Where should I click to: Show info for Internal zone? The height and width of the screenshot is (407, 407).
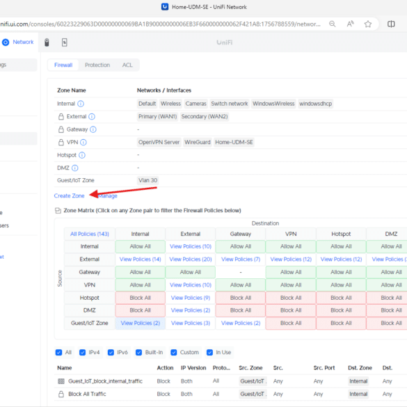tap(81, 104)
